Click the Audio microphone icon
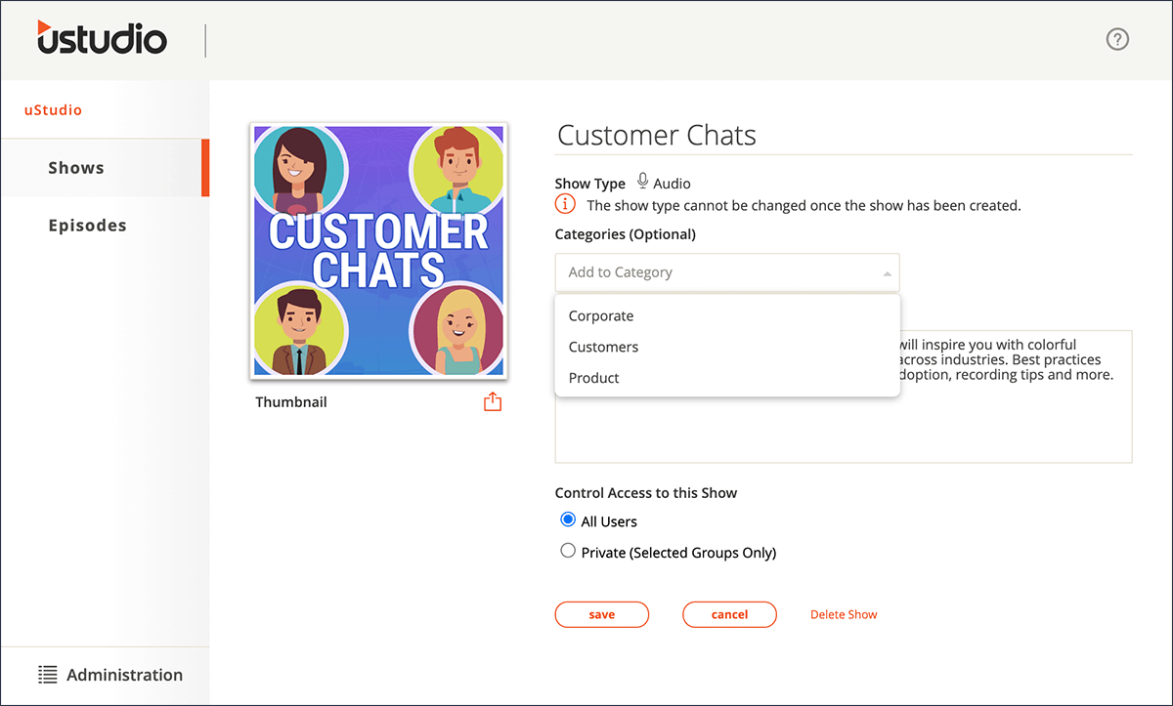The height and width of the screenshot is (706, 1173). click(x=642, y=182)
